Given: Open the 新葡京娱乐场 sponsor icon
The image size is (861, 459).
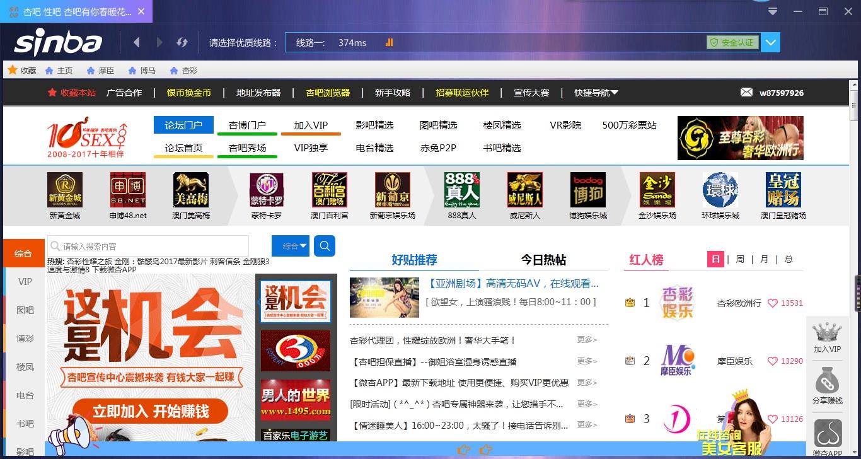Looking at the screenshot, I should [x=393, y=190].
